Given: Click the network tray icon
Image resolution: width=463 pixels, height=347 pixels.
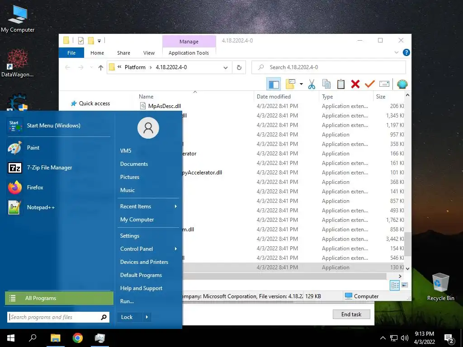Looking at the screenshot, I should coord(394,338).
